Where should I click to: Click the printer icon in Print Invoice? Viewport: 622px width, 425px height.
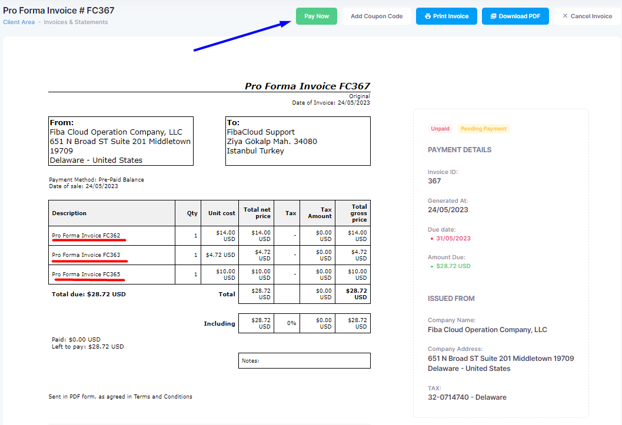428,16
